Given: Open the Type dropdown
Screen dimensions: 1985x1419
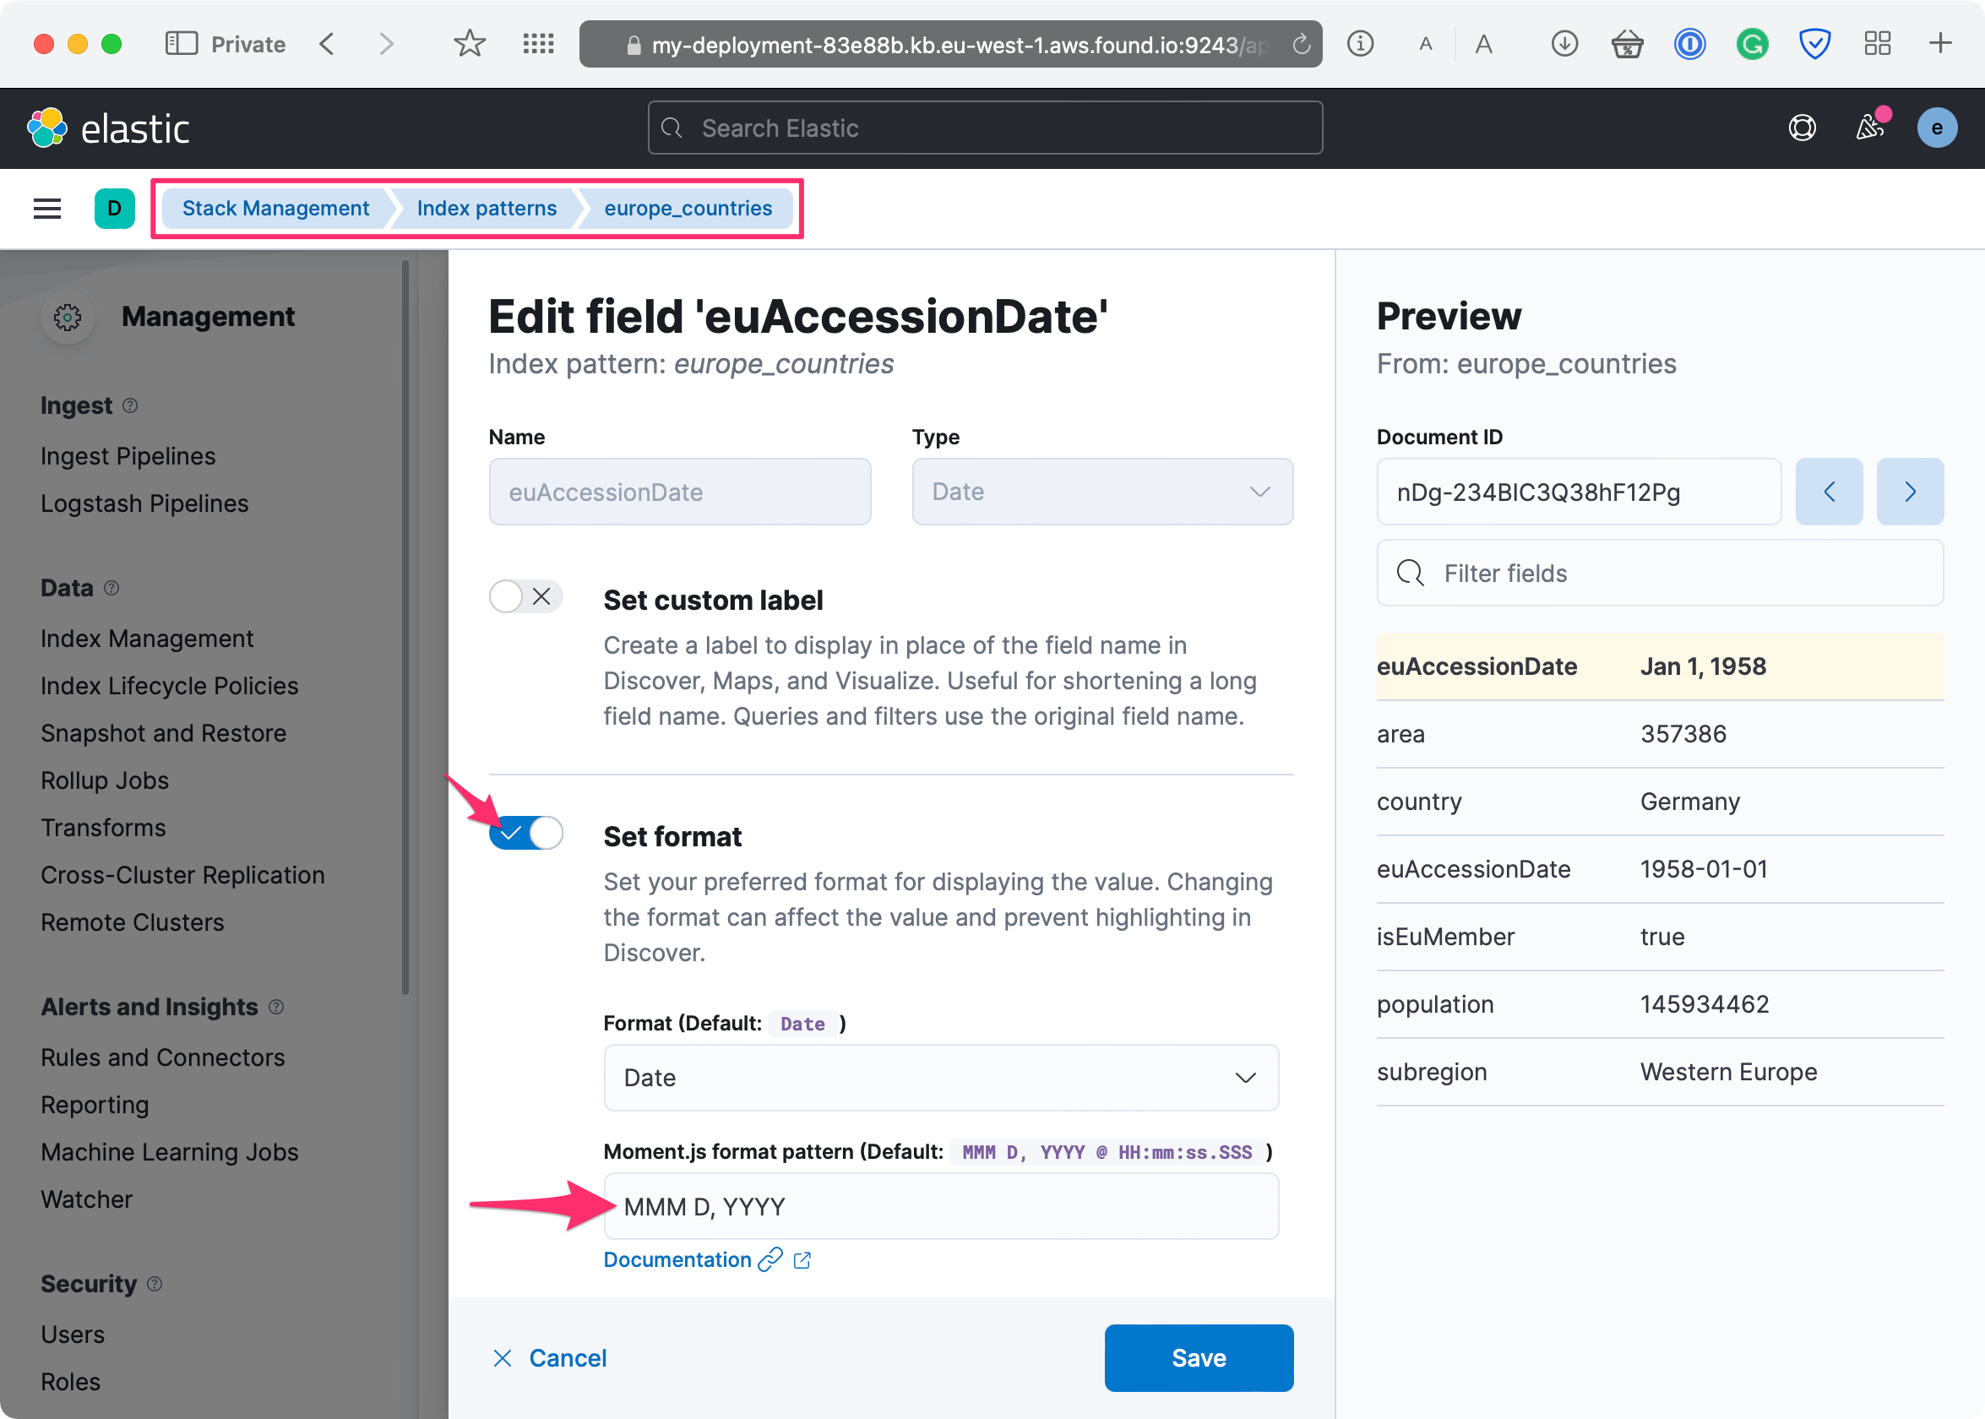Looking at the screenshot, I should click(1101, 492).
